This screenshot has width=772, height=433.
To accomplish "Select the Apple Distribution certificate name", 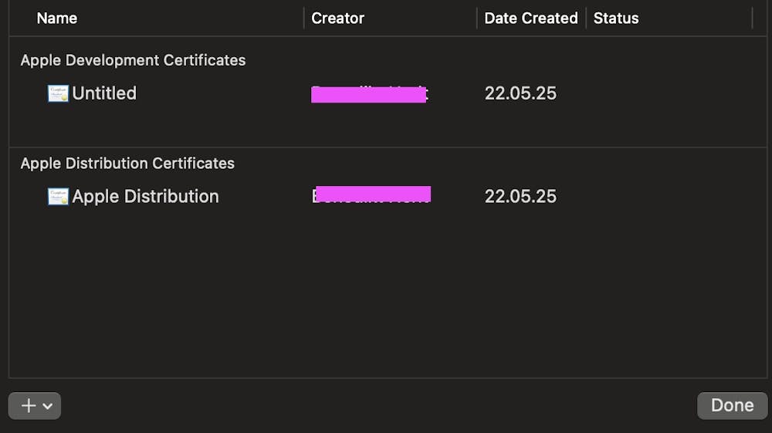I will click(x=145, y=197).
